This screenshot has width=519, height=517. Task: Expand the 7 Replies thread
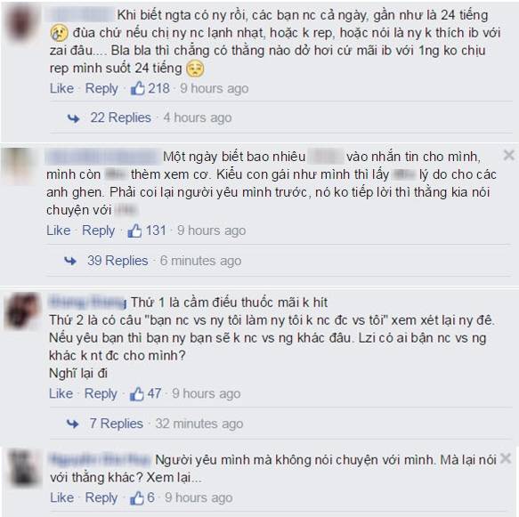point(117,424)
